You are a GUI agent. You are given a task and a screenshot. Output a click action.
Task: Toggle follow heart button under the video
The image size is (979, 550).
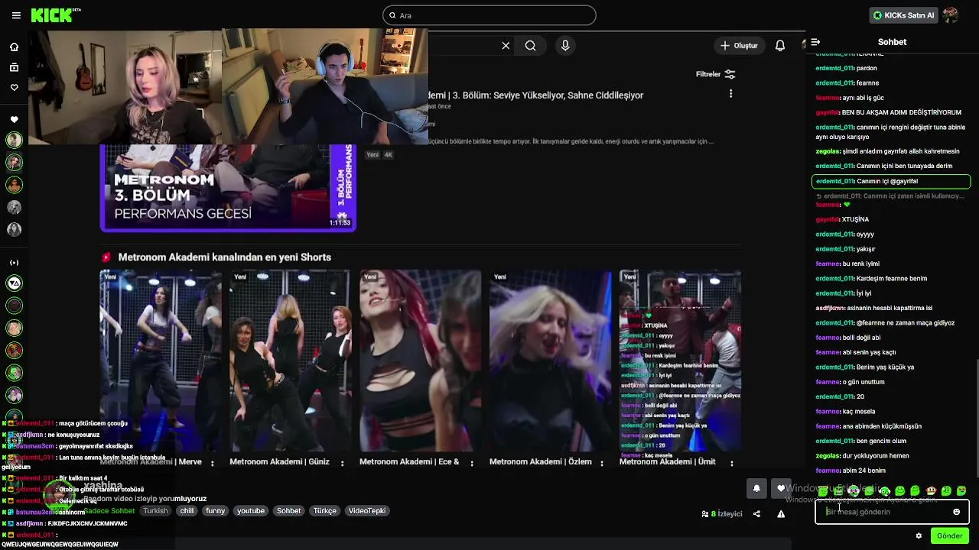[x=781, y=489]
